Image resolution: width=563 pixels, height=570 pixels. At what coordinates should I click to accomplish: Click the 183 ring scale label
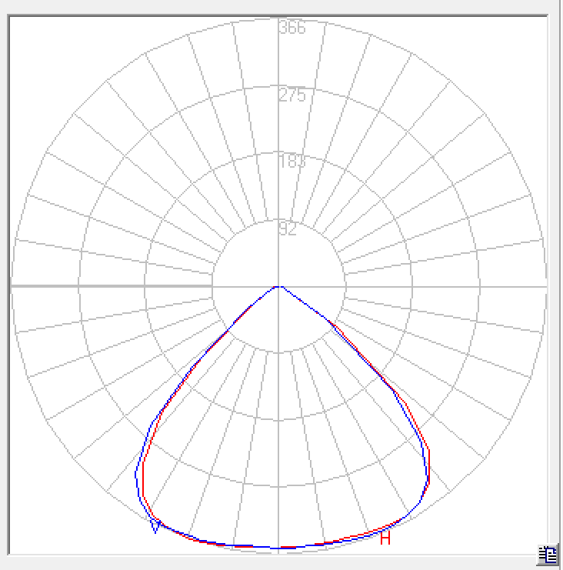[292, 162]
